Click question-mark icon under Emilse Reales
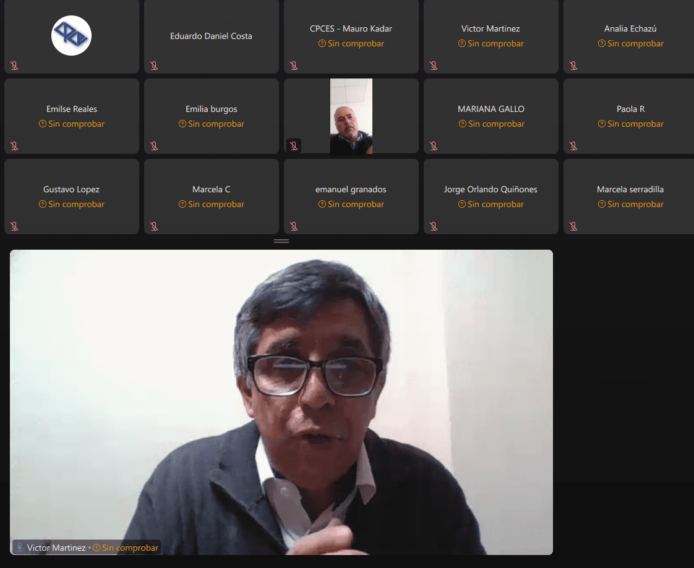 pos(43,124)
